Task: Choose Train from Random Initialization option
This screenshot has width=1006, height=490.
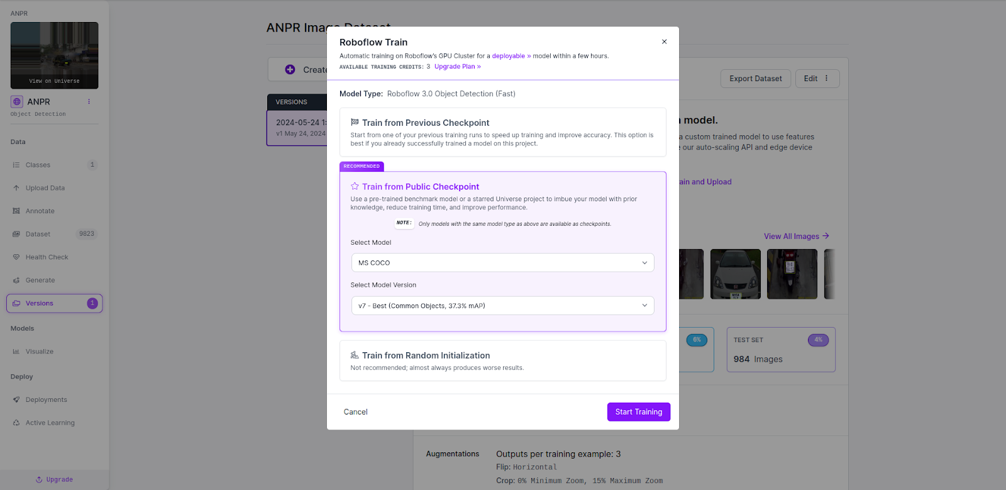Action: [502, 361]
